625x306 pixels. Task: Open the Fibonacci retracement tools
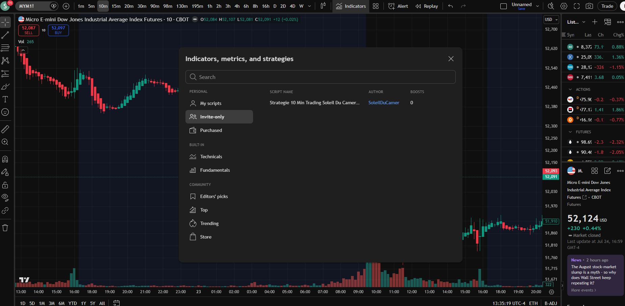coord(5,48)
